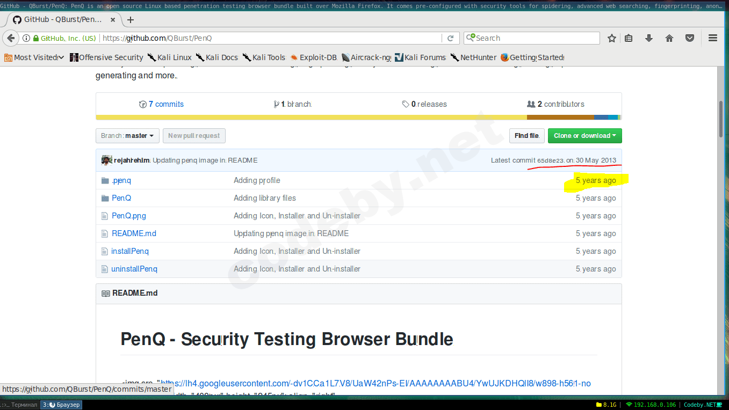Image resolution: width=729 pixels, height=410 pixels.
Task: Open the Getting Started bookmark
Action: coord(532,57)
